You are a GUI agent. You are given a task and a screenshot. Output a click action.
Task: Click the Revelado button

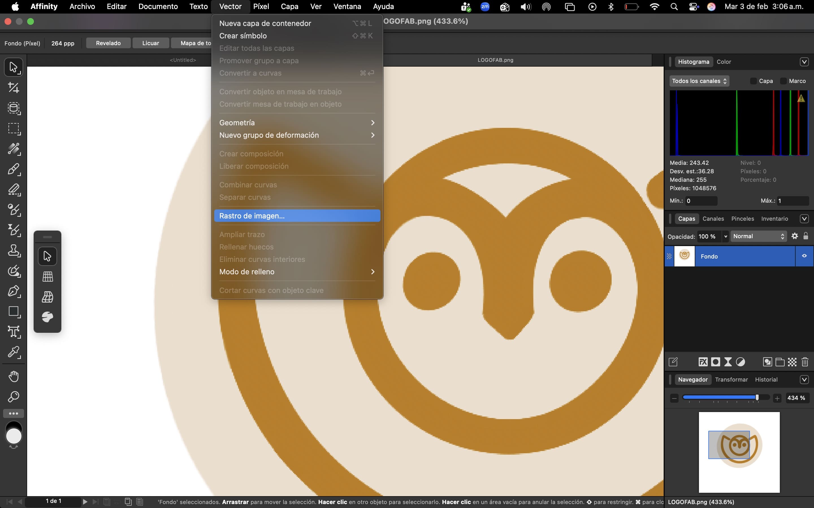tap(108, 43)
